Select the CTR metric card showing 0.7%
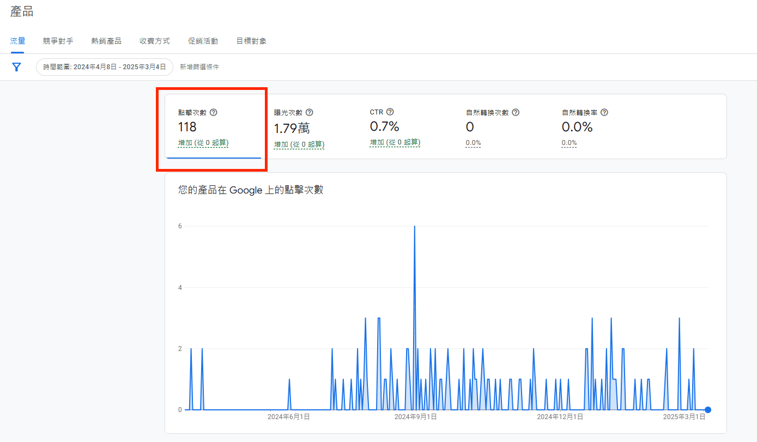 405,126
